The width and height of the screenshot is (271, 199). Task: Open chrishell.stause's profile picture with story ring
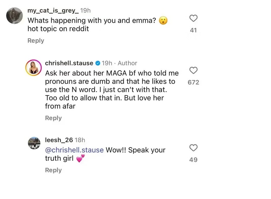click(33, 67)
